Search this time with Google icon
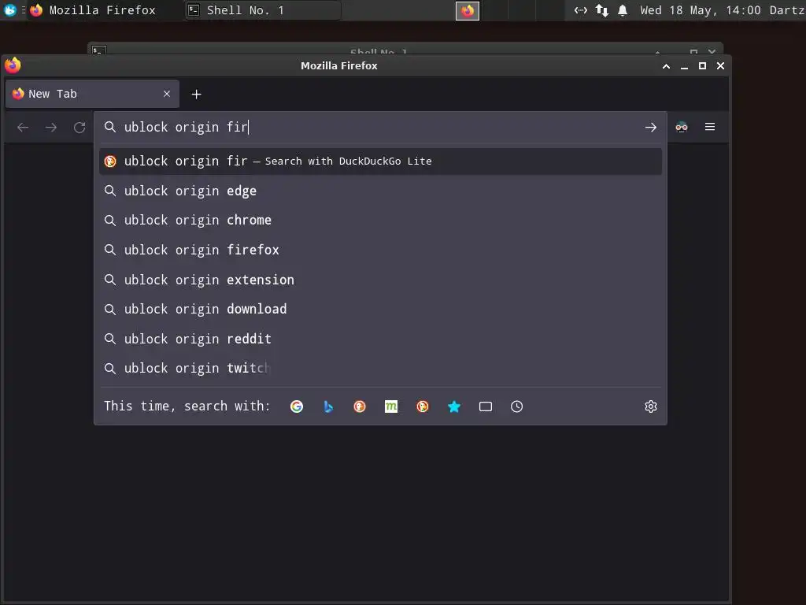806x605 pixels. point(297,406)
